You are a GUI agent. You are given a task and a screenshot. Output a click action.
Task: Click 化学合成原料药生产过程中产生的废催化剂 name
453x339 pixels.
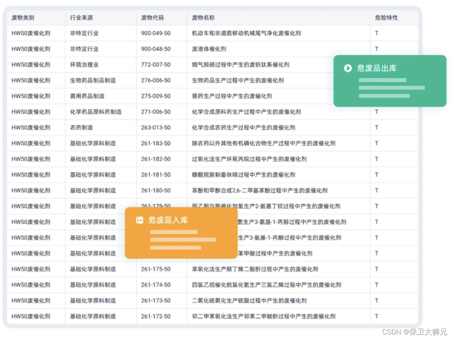pyautogui.click(x=247, y=112)
